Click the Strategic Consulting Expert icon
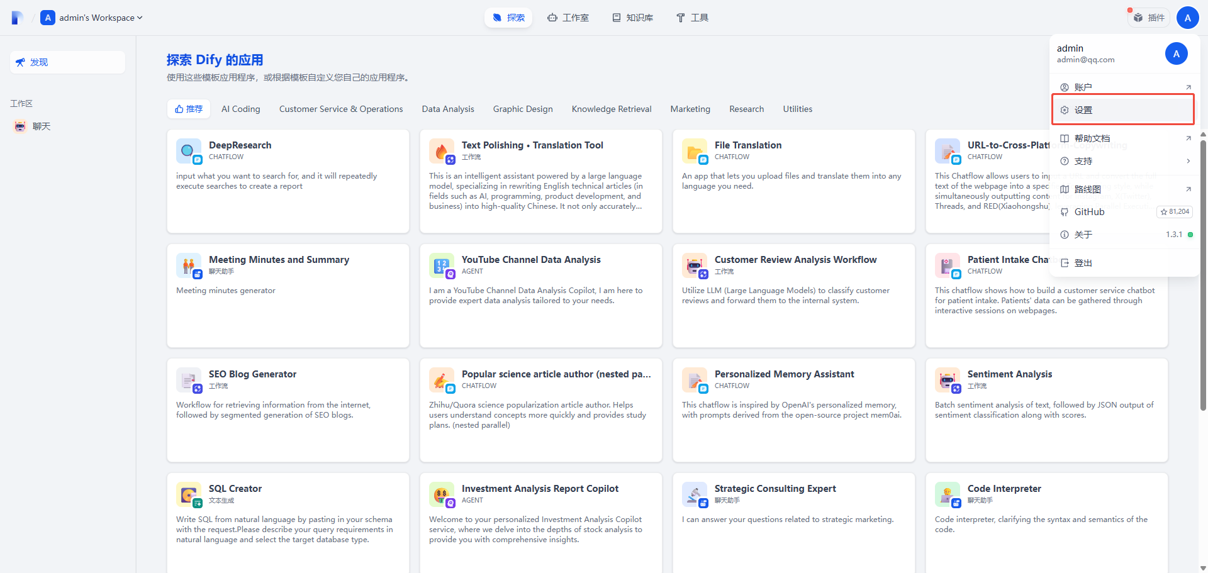Viewport: 1208px width, 573px height. (695, 494)
